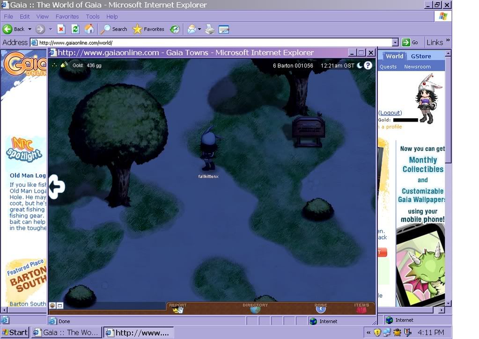Image resolution: width=479 pixels, height=339 pixels.
Task: Open the Favorites menu
Action: tap(67, 16)
